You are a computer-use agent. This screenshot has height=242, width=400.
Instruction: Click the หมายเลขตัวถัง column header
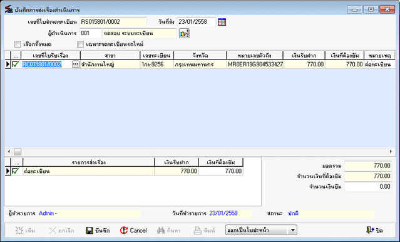255,55
